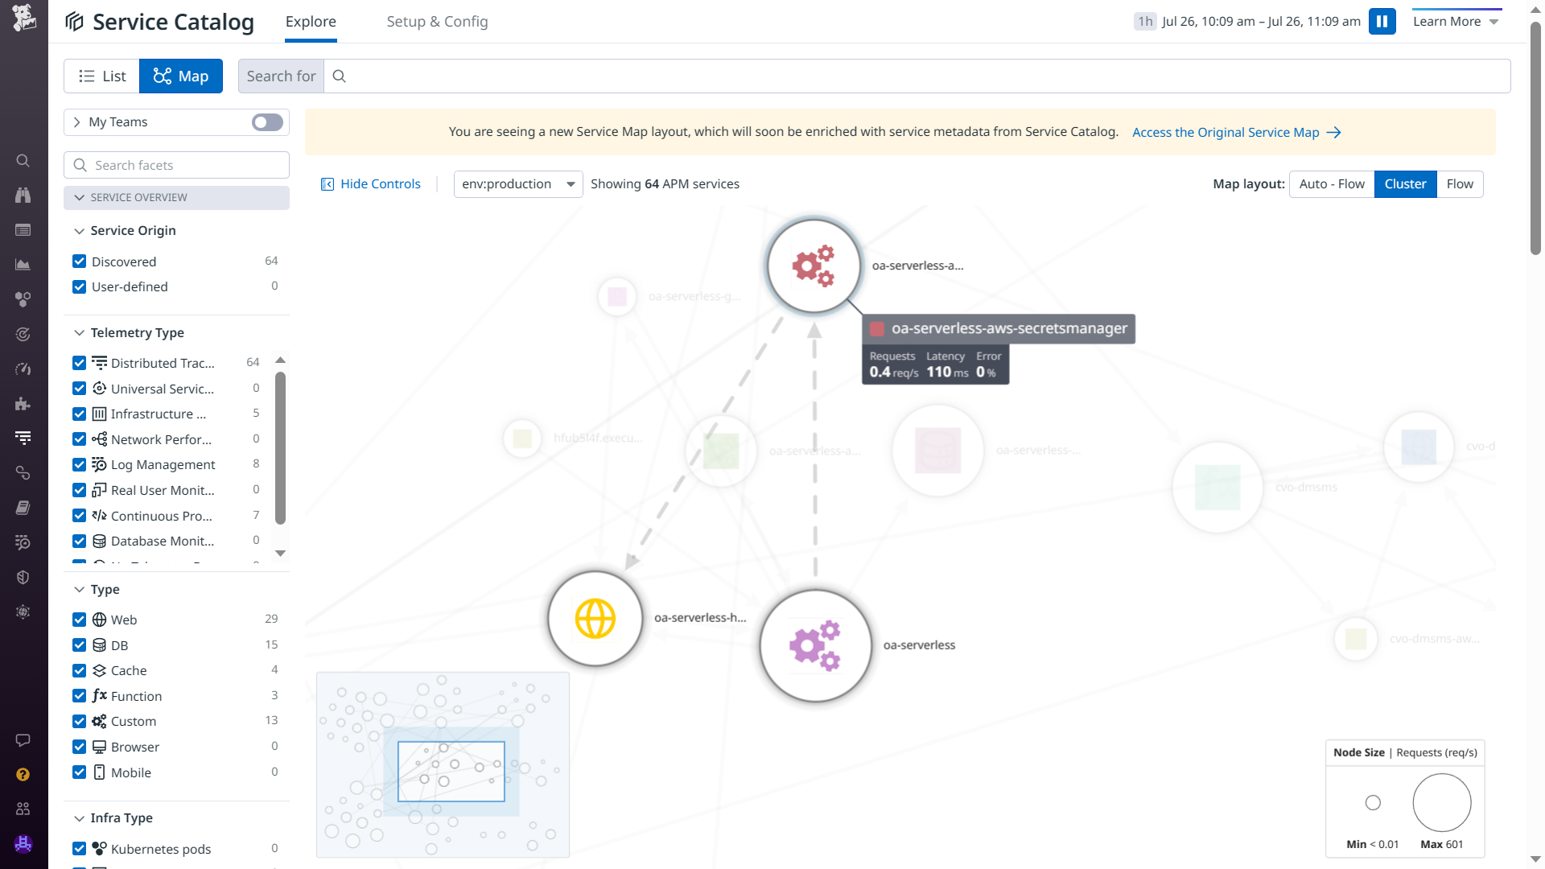Click the Hide Controls panel icon
Screen dimensions: 1545x869
[x=328, y=184]
